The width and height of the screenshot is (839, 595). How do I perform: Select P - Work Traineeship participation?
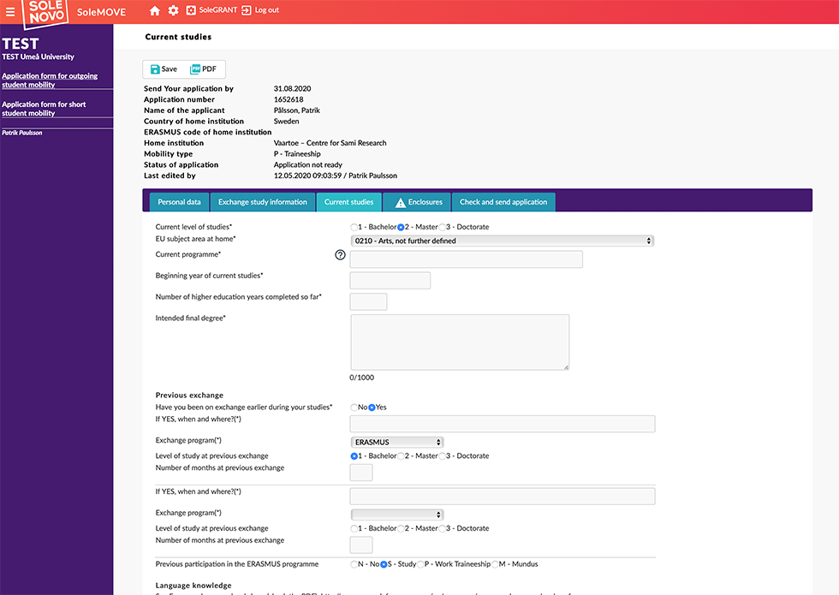[x=420, y=564]
